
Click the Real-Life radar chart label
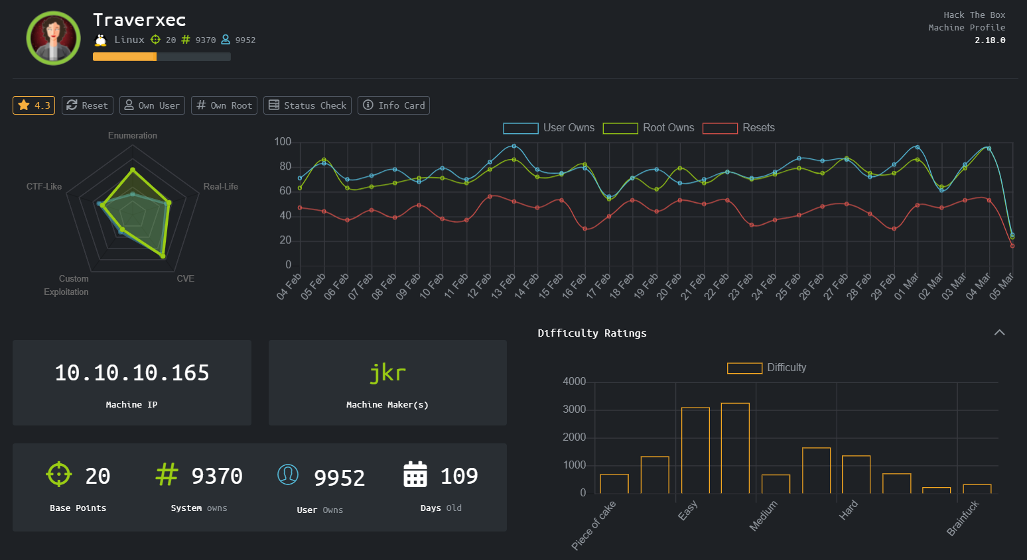pyautogui.click(x=221, y=186)
